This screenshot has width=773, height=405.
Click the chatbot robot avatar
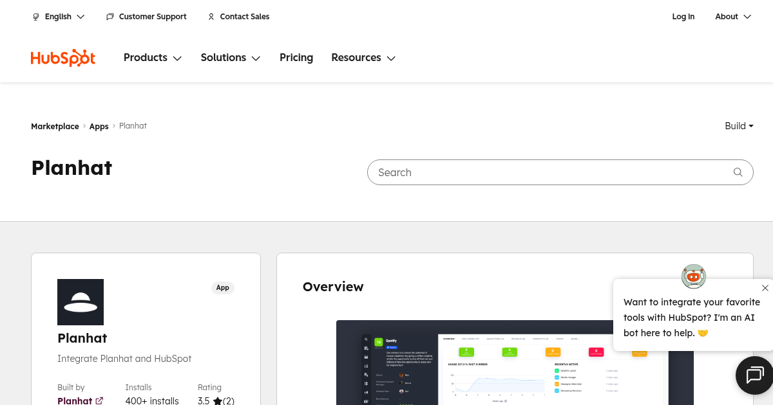694,276
